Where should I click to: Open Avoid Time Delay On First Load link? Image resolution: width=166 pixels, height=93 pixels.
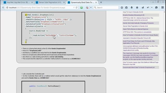click(139, 42)
